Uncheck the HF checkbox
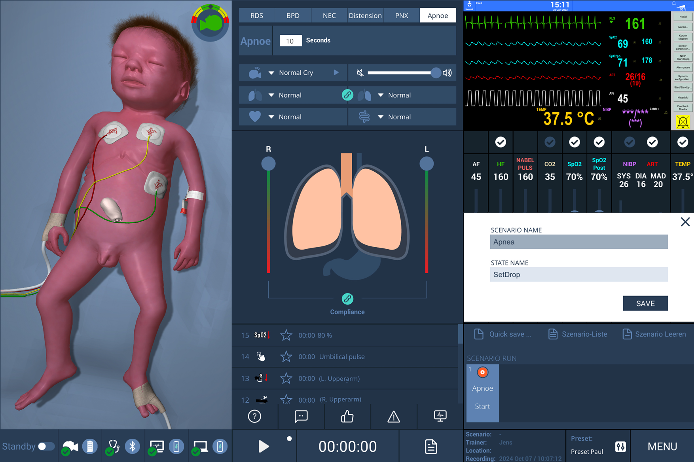Screen dimensions: 694x462 click(x=501, y=142)
